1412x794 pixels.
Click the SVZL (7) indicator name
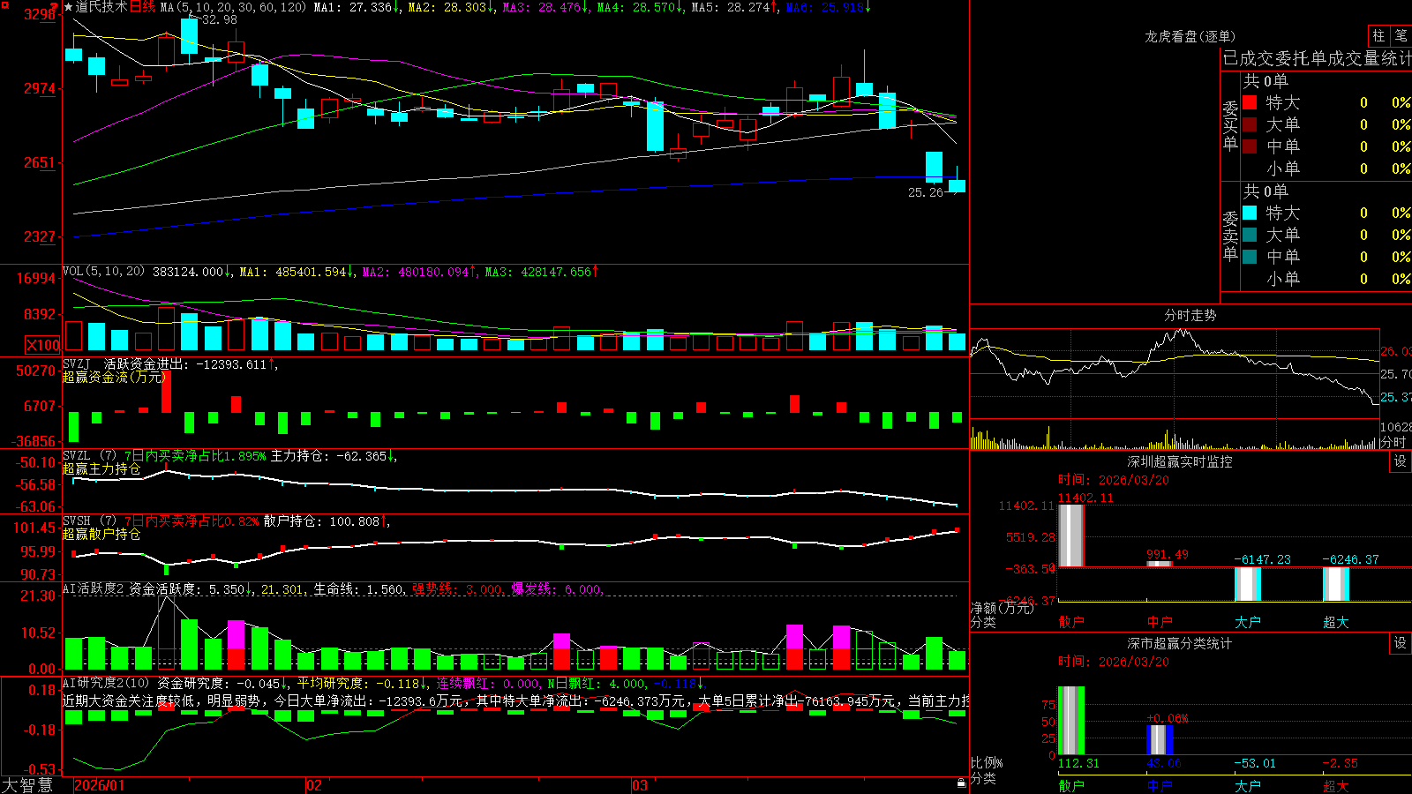coord(89,455)
